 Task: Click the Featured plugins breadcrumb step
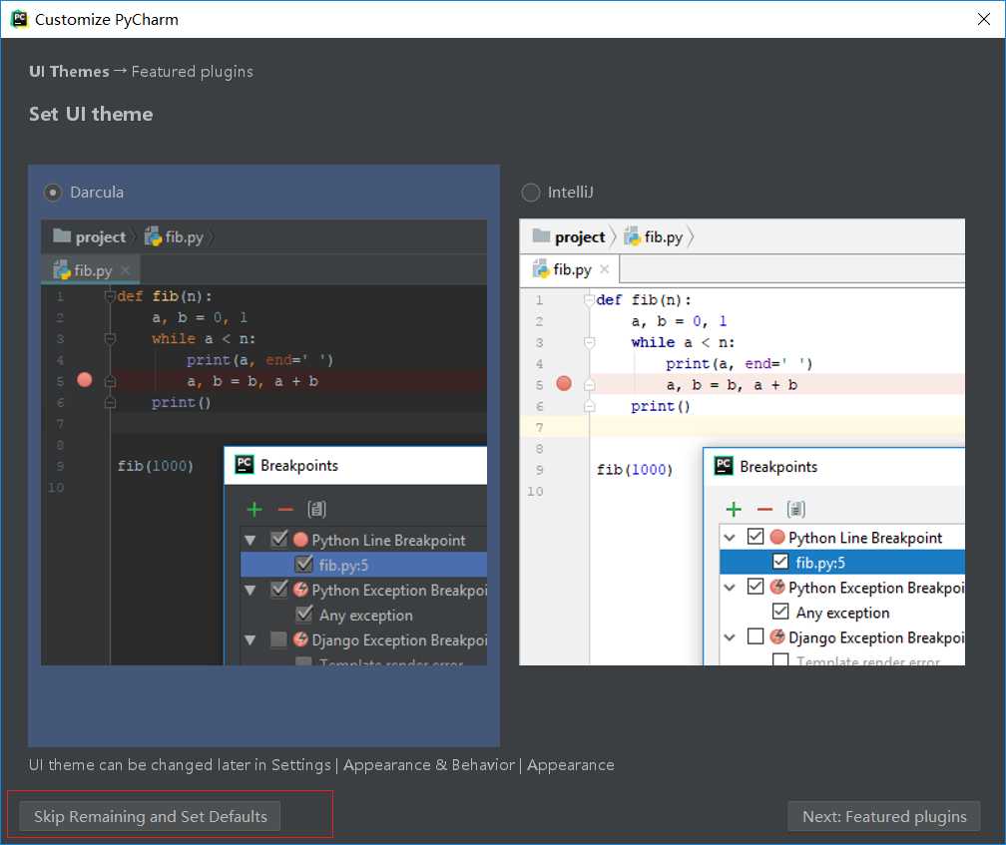[193, 71]
